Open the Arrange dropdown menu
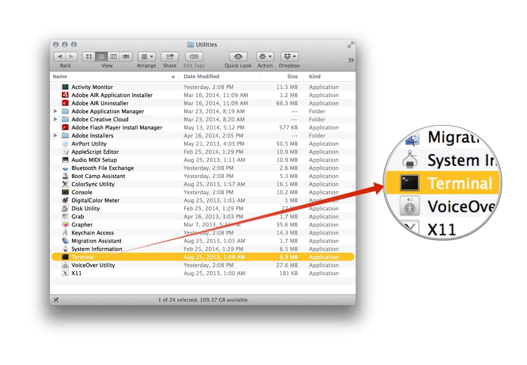 tap(147, 57)
